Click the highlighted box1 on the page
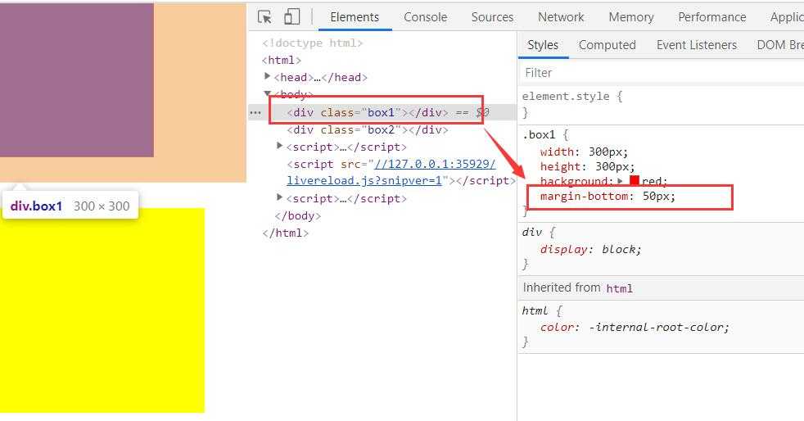The height and width of the screenshot is (421, 804). 77,80
